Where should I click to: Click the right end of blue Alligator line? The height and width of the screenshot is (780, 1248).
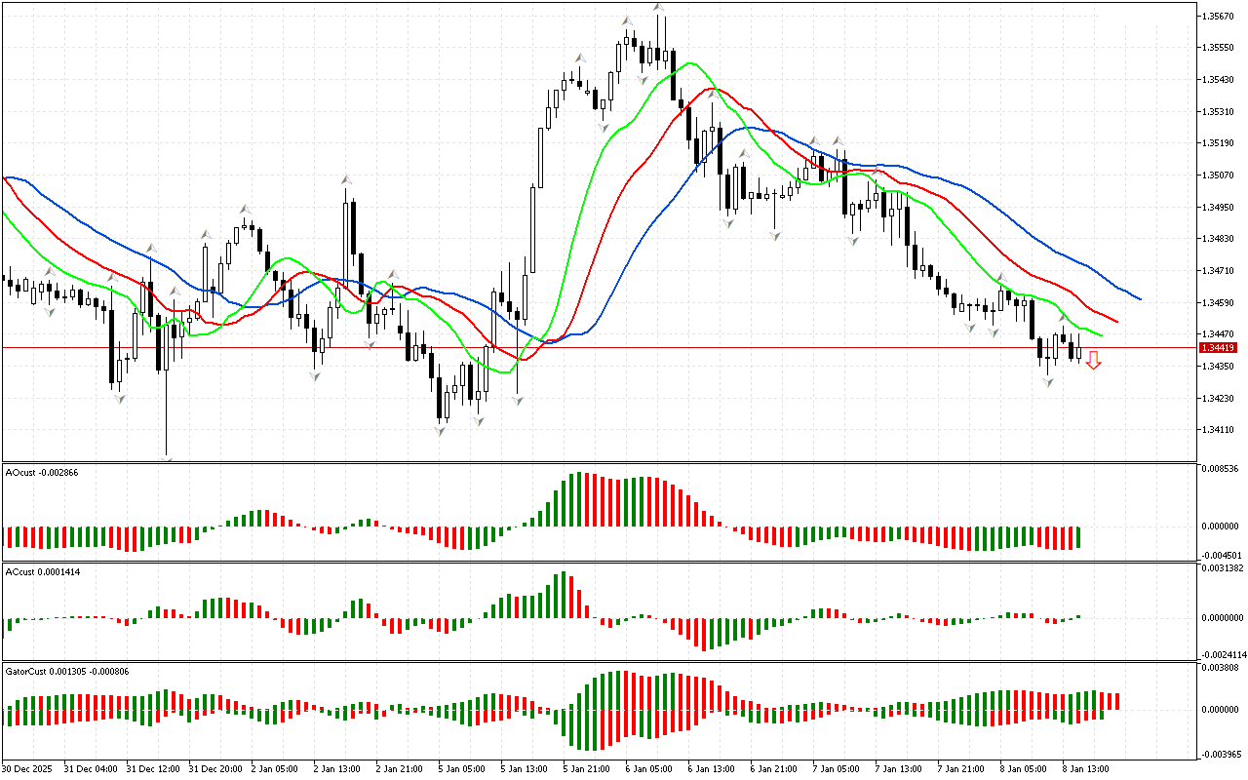tap(1139, 299)
